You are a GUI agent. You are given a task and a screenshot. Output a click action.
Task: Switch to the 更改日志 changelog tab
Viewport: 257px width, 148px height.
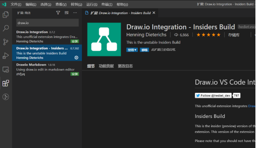click(x=125, y=66)
